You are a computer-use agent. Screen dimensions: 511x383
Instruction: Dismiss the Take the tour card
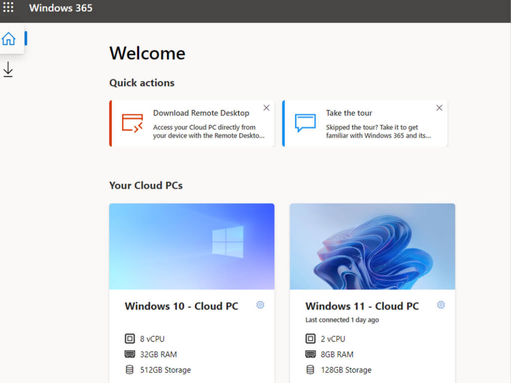click(x=439, y=108)
